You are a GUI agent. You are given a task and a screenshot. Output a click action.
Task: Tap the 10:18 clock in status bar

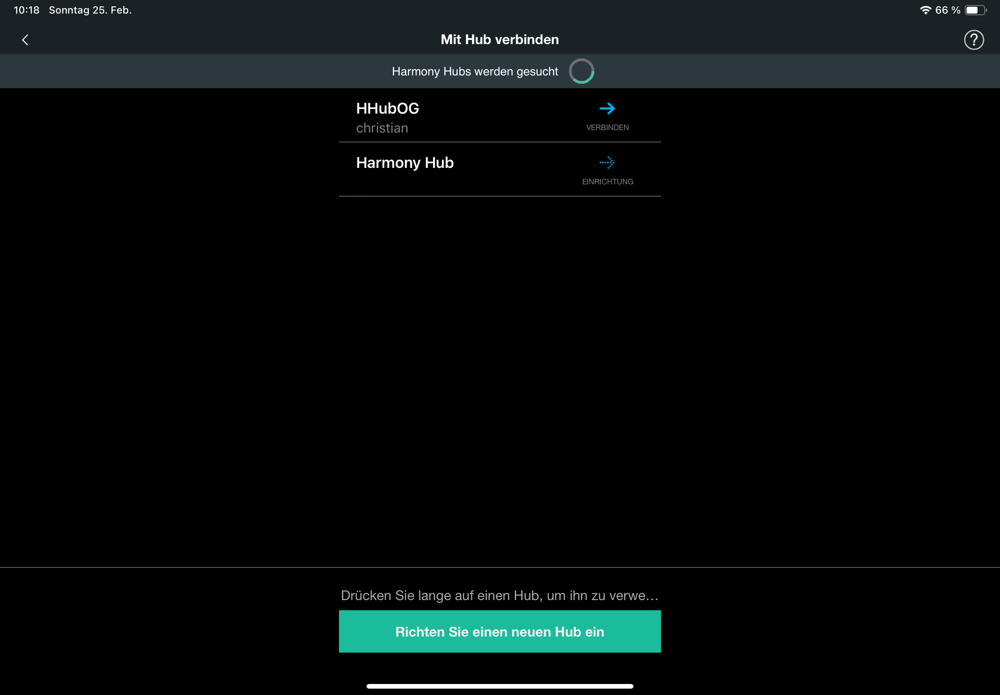[27, 10]
